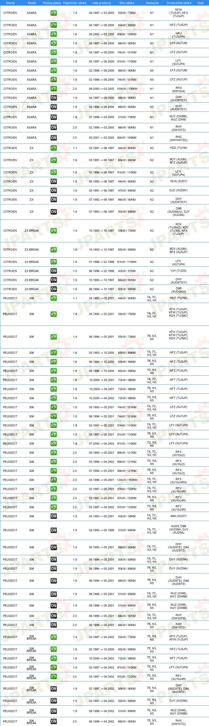Click production dates 02.1999 -> 03.2005
The height and width of the screenshot is (726, 209).
click(x=102, y=127)
